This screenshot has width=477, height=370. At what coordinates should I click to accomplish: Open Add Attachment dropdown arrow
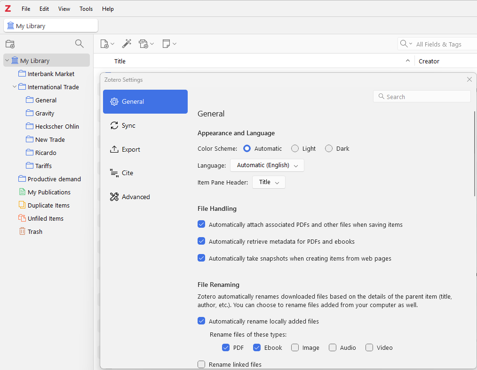point(152,44)
